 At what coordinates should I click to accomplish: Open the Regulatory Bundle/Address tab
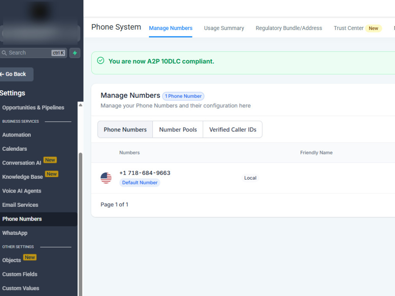(x=289, y=28)
